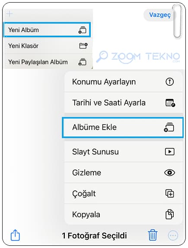Click the duplicate icon beside Çoğalt

pyautogui.click(x=170, y=193)
